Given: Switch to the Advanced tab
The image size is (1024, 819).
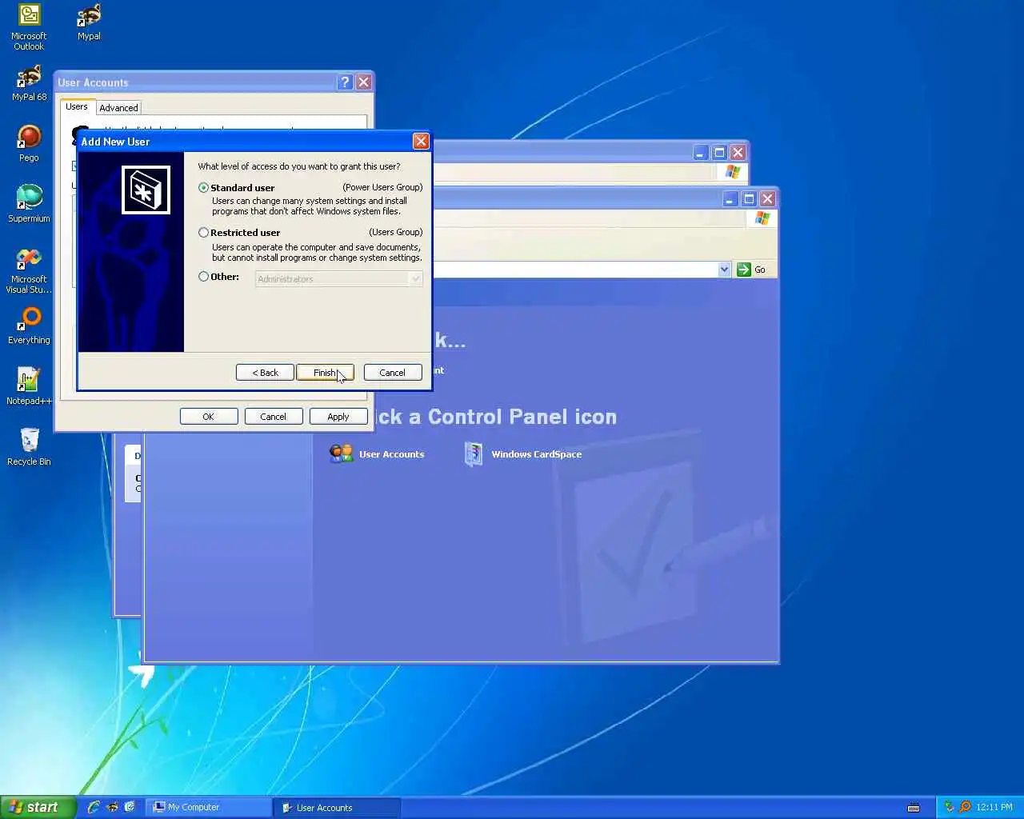Looking at the screenshot, I should (118, 108).
